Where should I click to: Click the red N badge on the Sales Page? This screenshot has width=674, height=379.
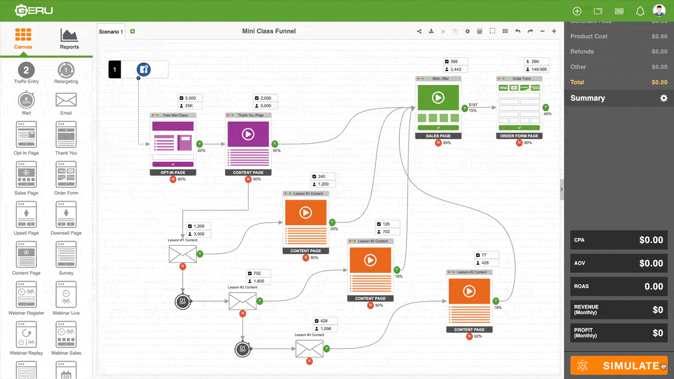pos(438,142)
